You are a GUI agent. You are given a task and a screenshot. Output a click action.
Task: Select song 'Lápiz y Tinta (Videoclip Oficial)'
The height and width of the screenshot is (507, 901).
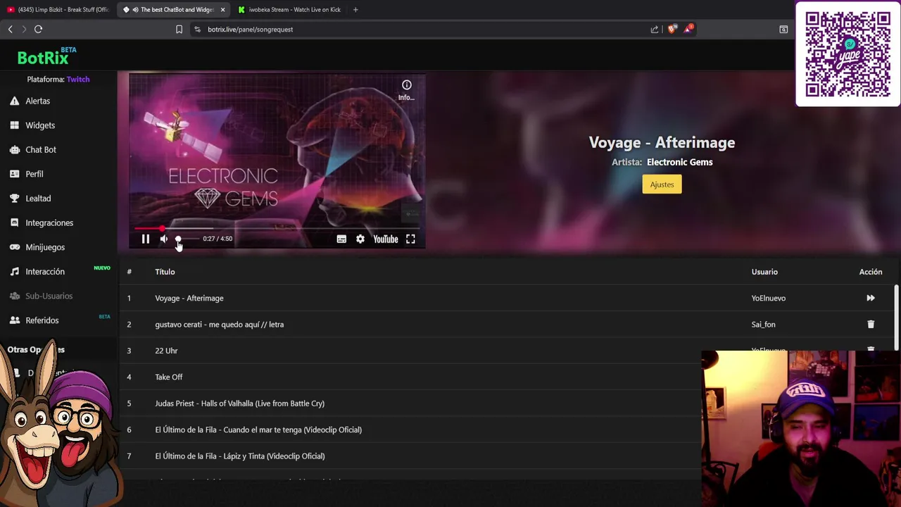[239, 456]
